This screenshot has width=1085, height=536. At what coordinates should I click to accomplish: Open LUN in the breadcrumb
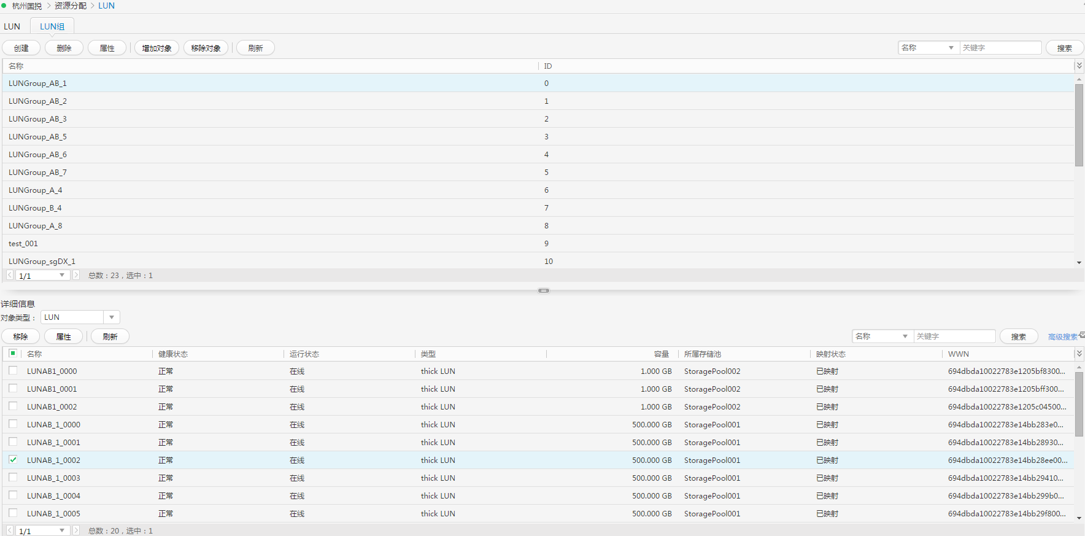point(106,6)
